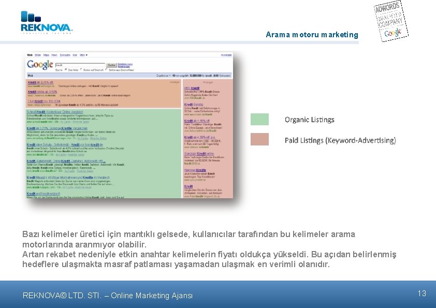Viewport: 436px width, 308px height.
Task: Open the sidebar ad 'Günstiger Kredit online'
Action: [x=199, y=153]
